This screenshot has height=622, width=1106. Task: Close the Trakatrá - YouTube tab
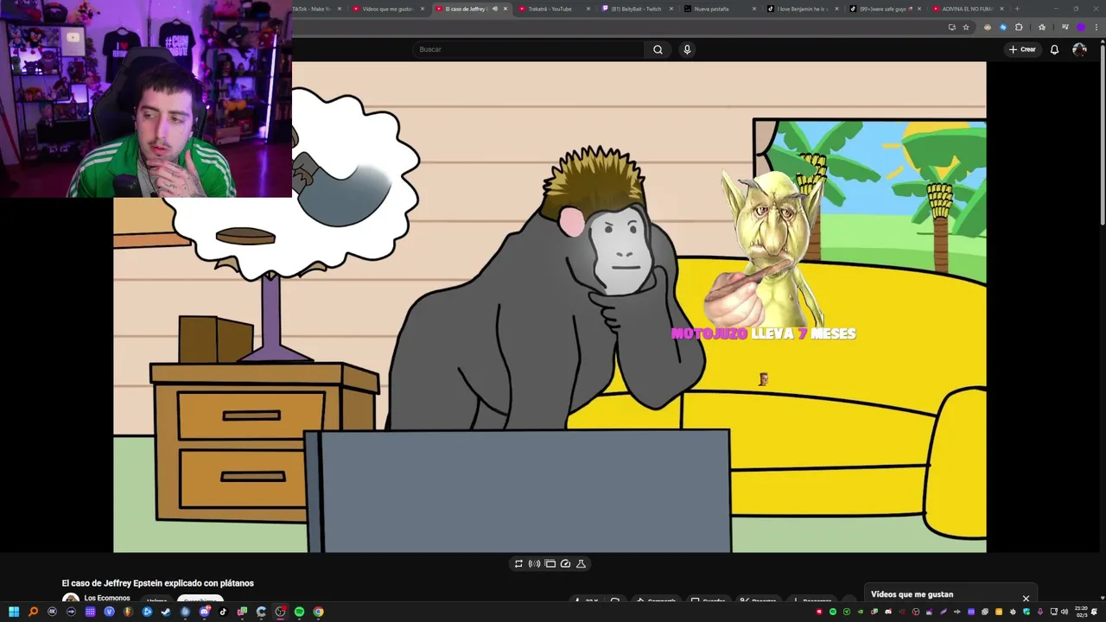[x=588, y=9]
